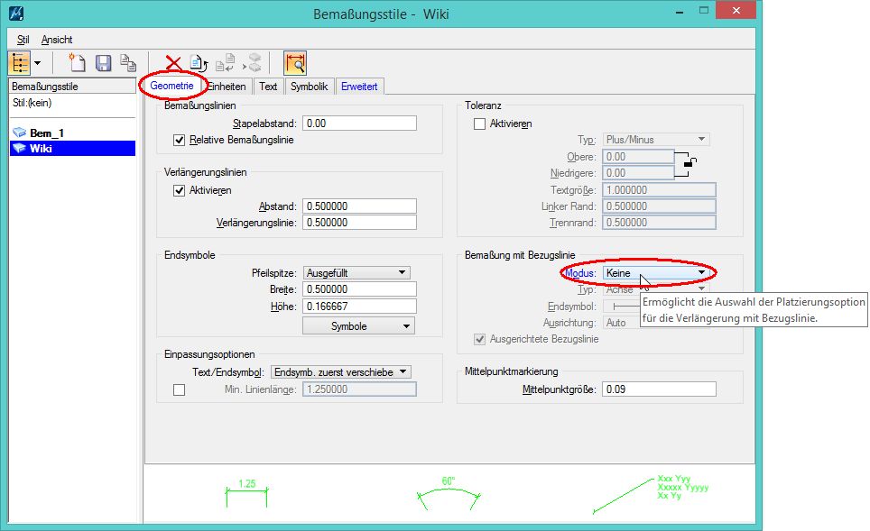Image resolution: width=870 pixels, height=531 pixels.
Task: Close the Bemaßungsstile dialog
Action: coord(736,11)
